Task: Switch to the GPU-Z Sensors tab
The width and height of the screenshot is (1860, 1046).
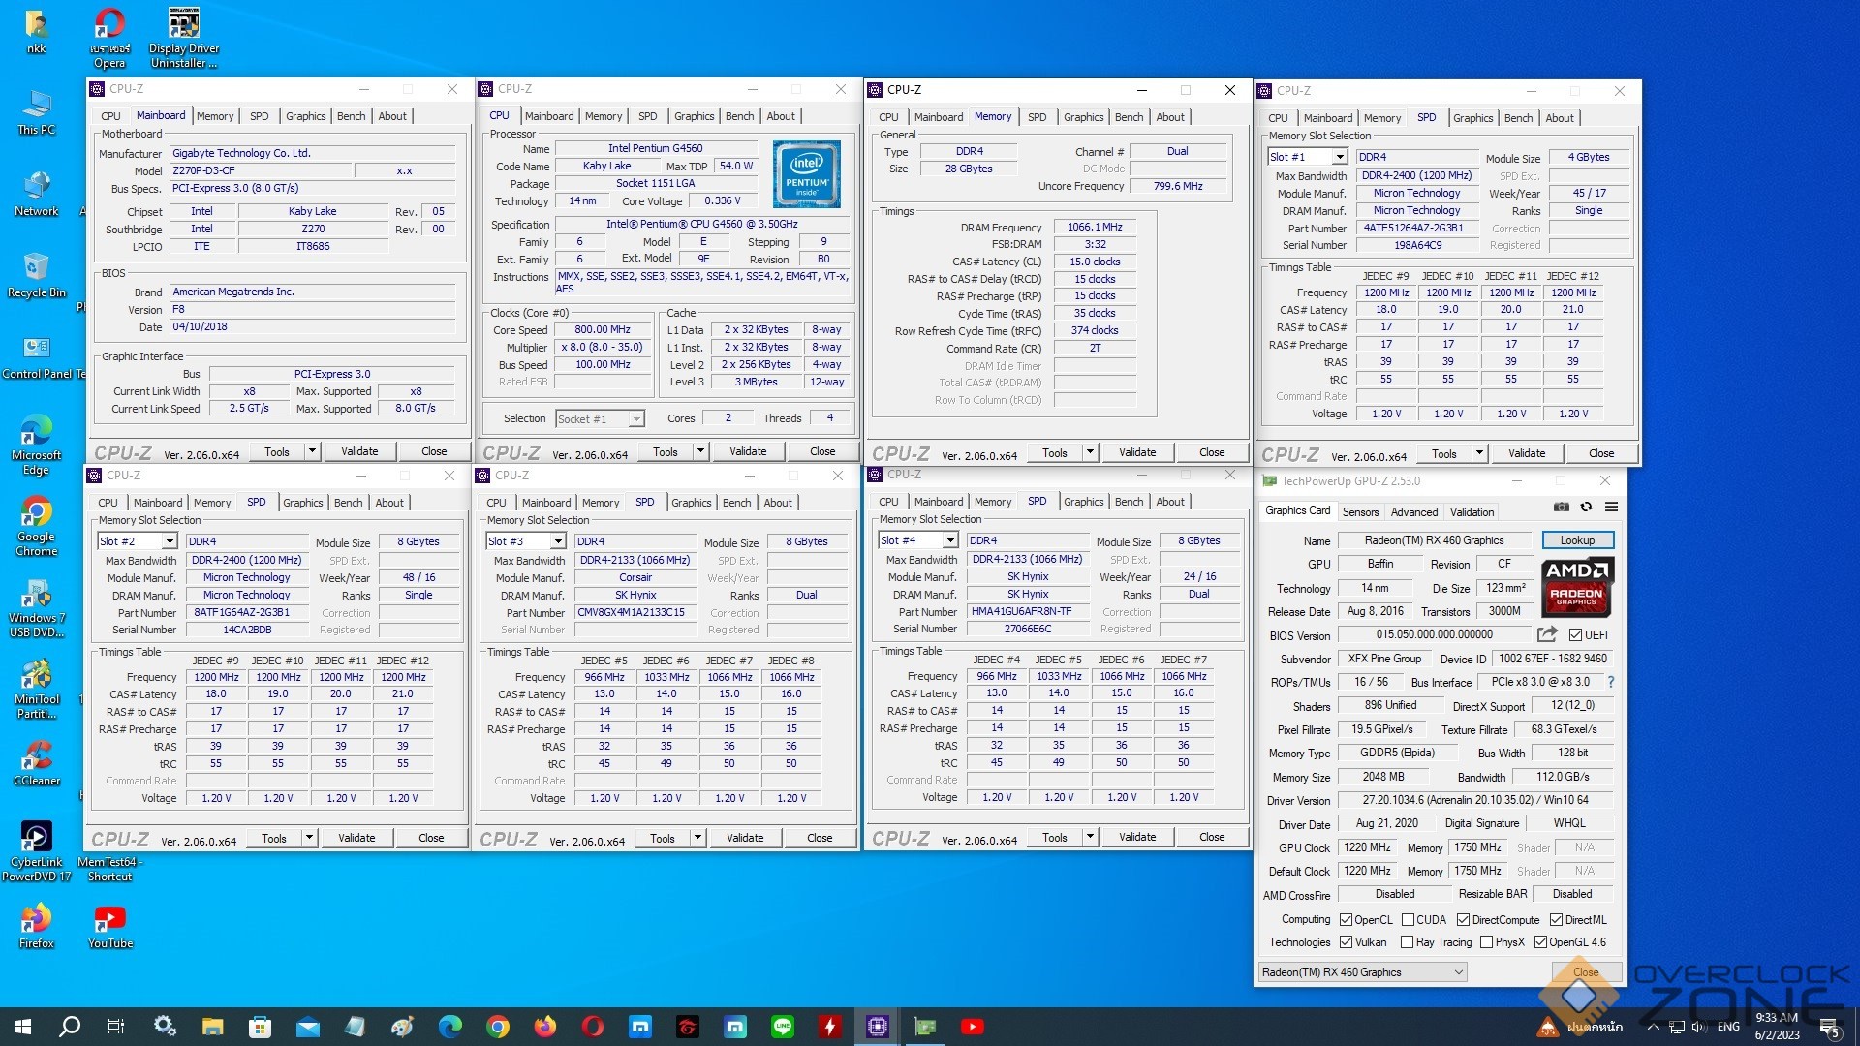Action: click(1360, 512)
